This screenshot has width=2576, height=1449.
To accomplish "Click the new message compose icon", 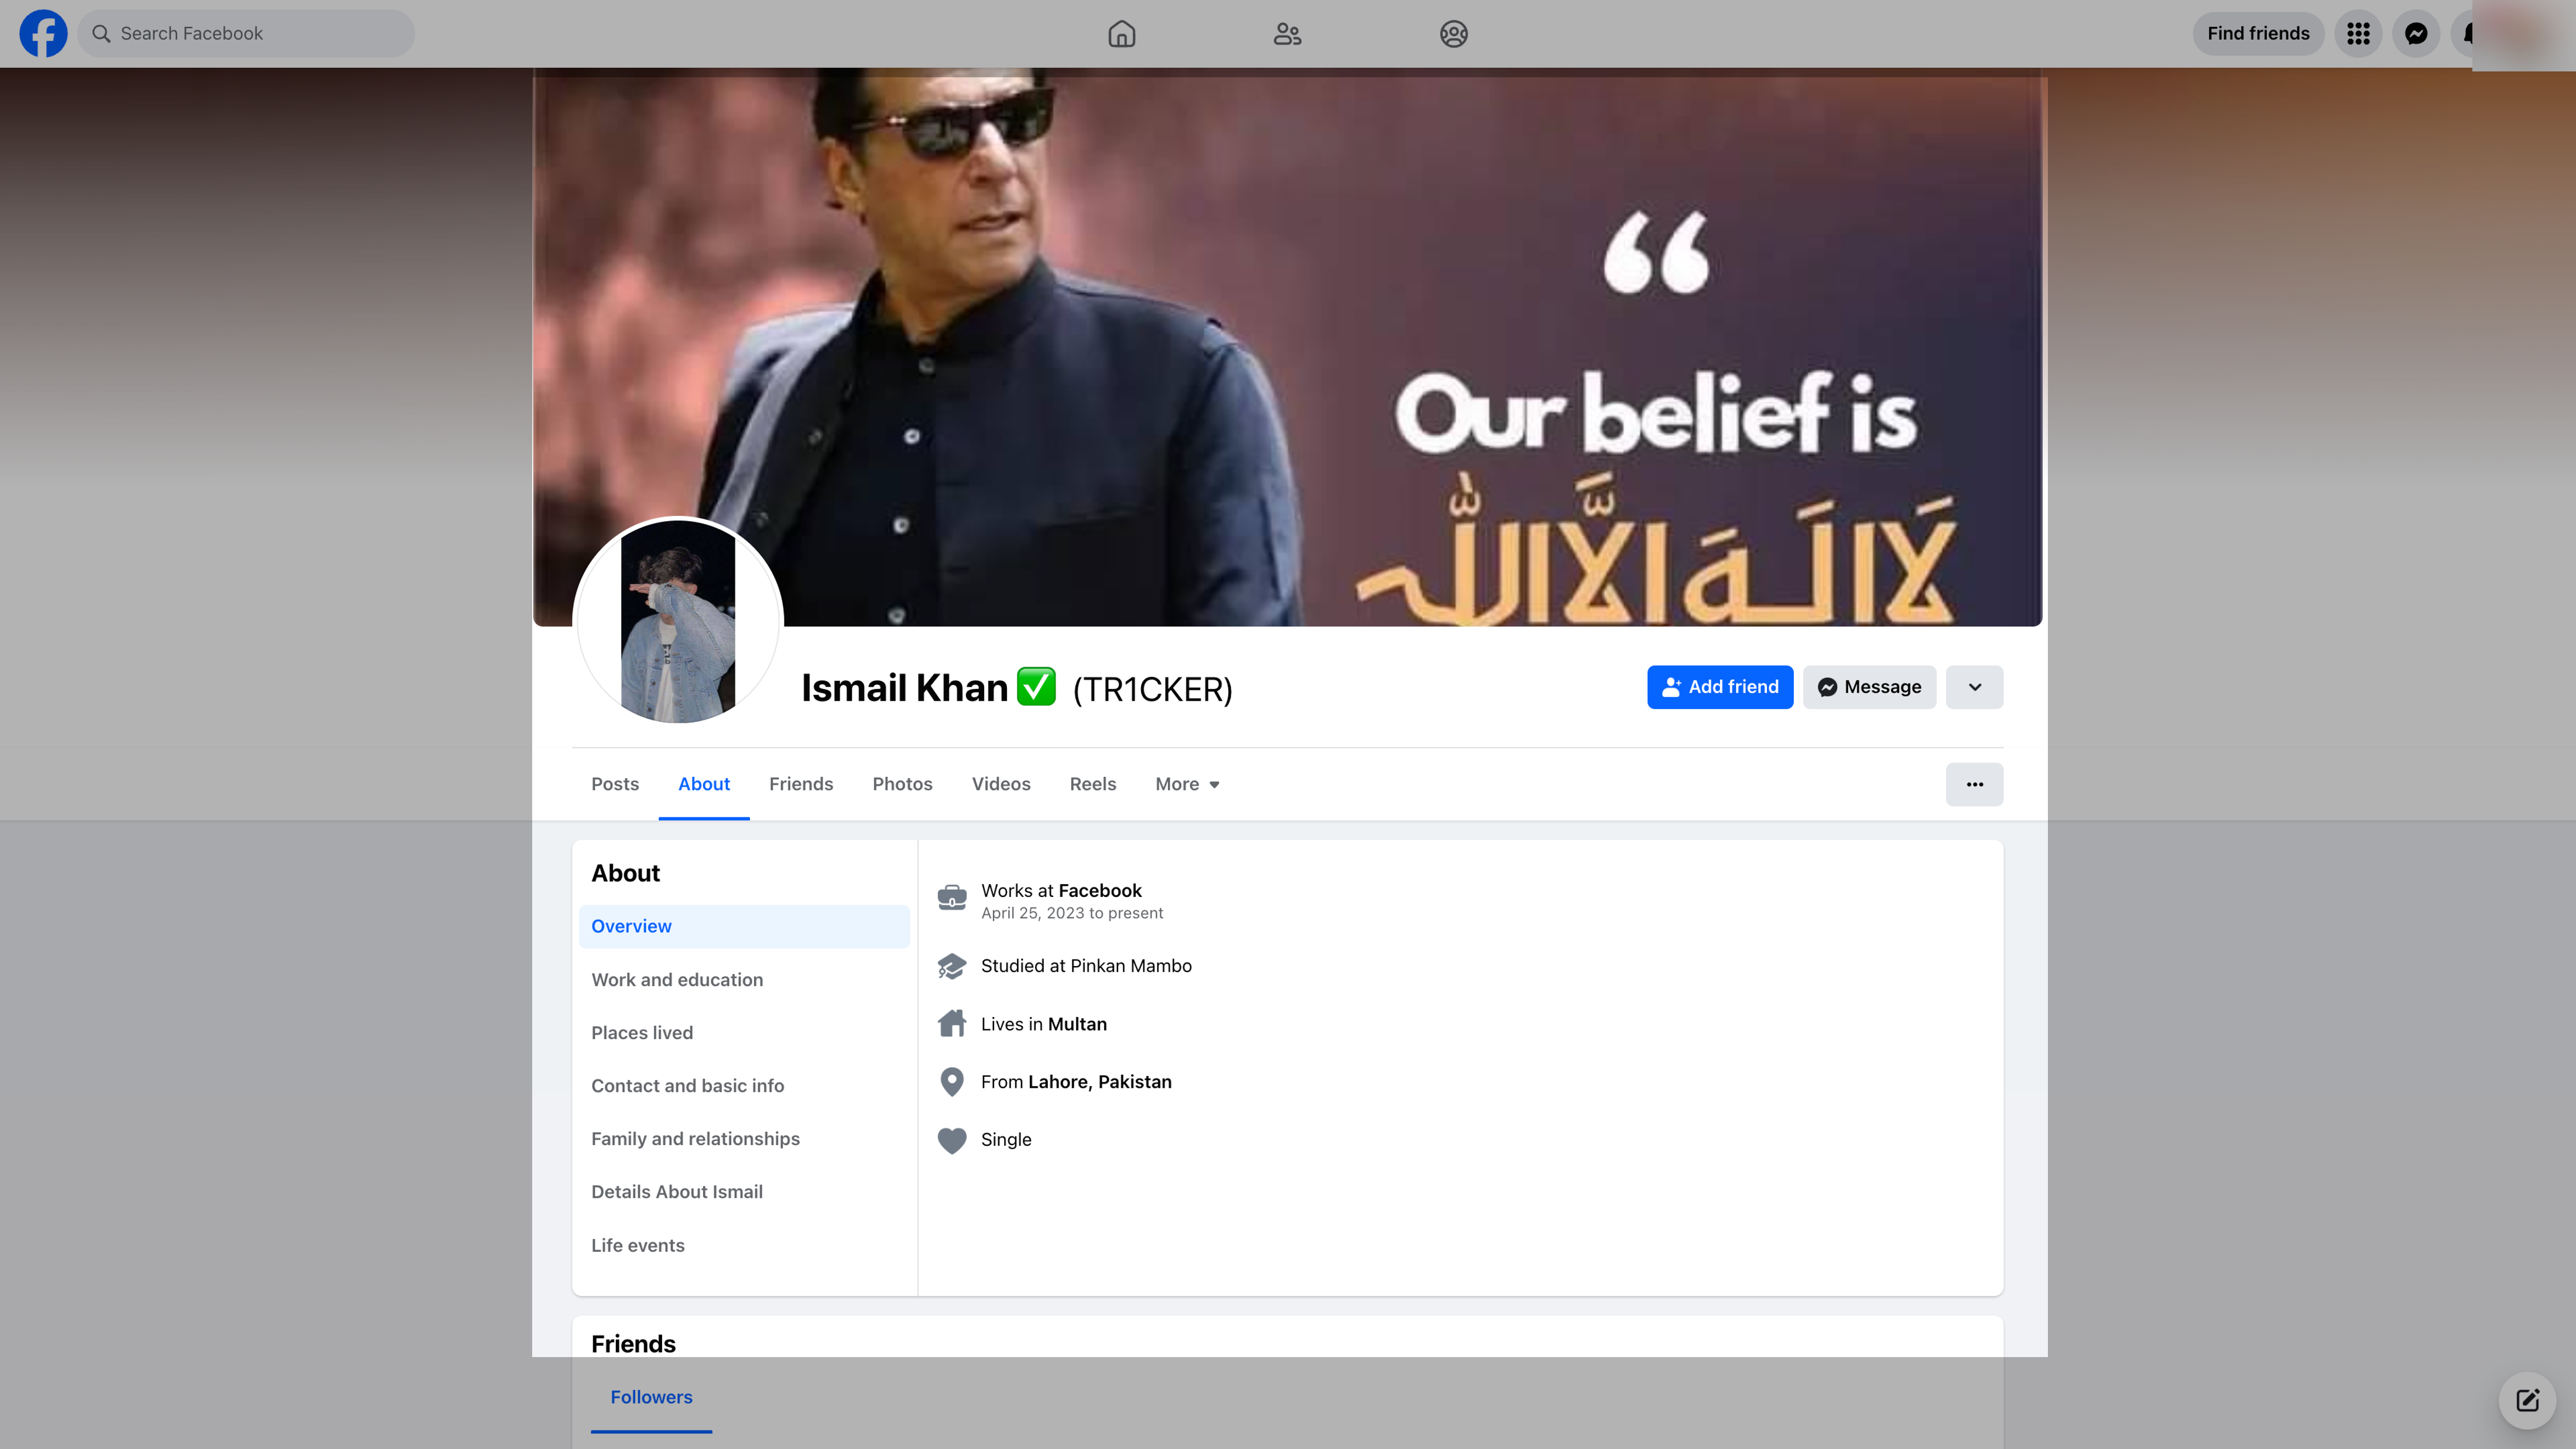I will (x=2527, y=1400).
